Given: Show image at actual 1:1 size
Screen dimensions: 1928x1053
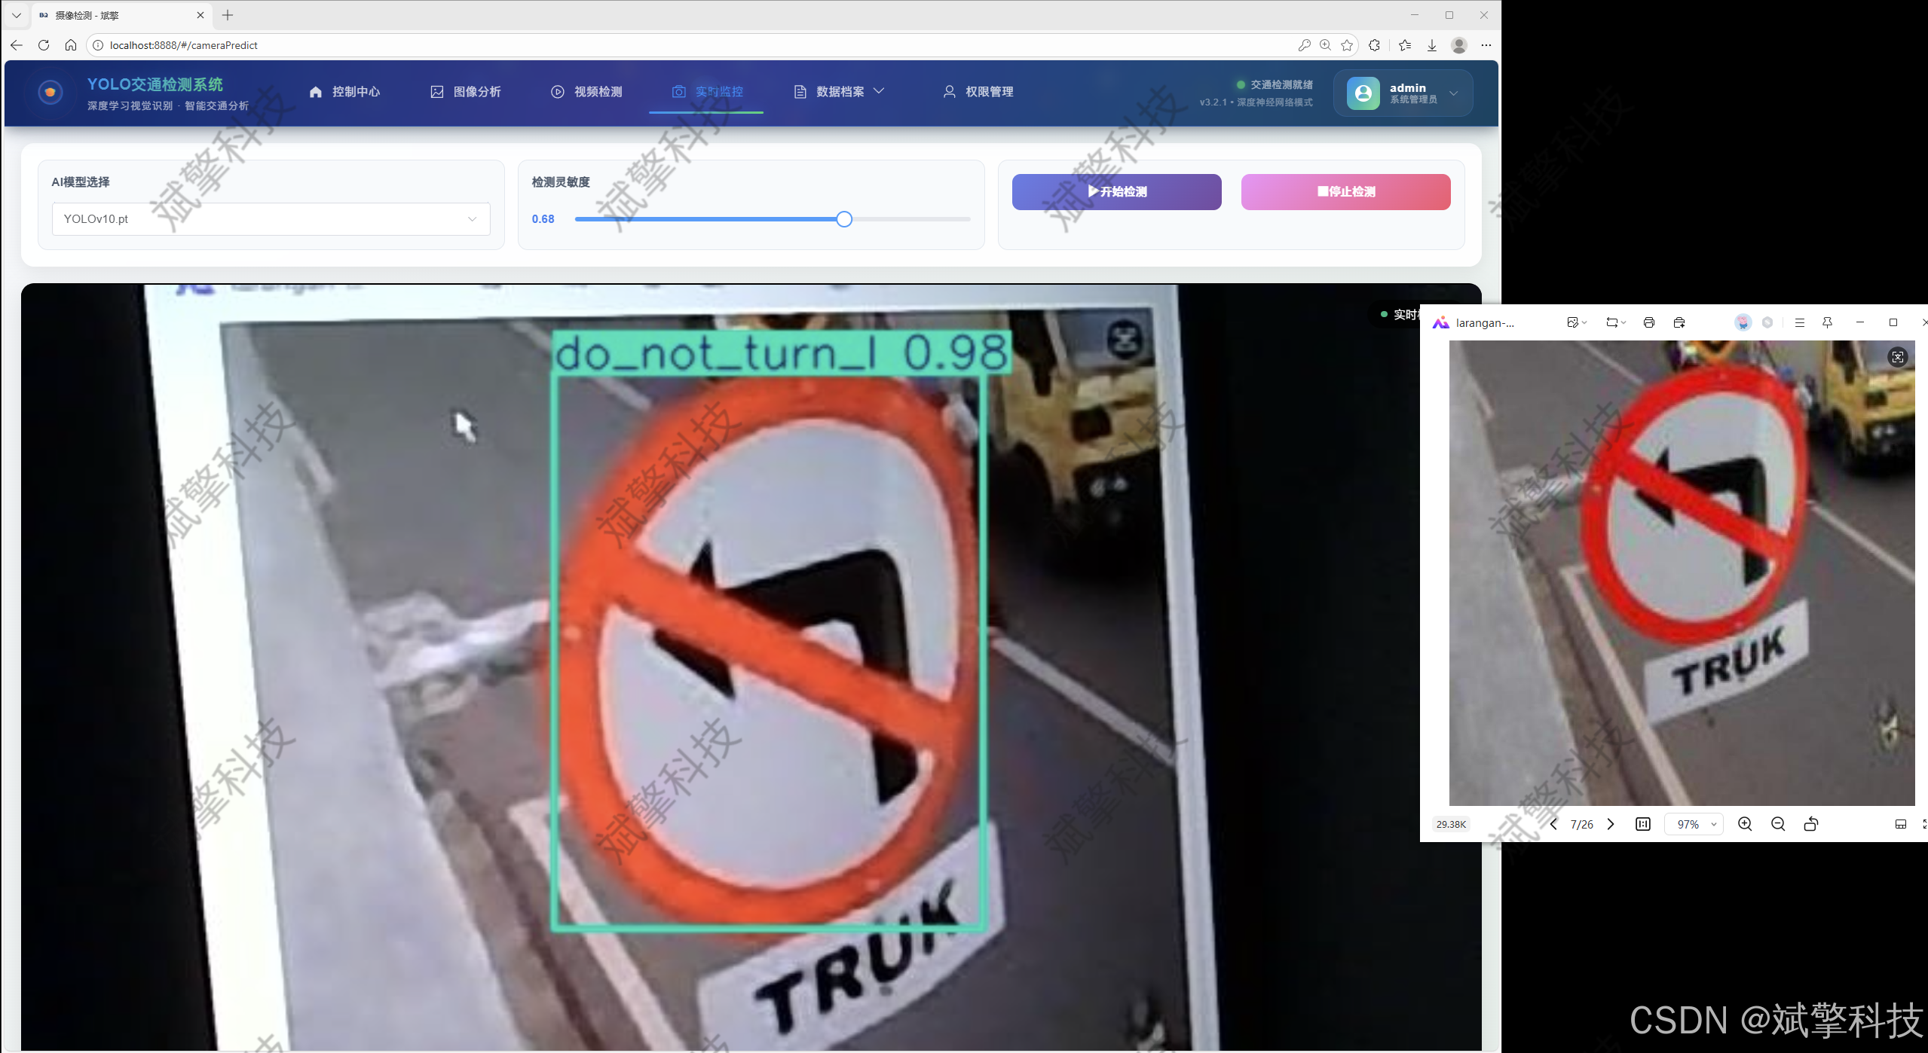Looking at the screenshot, I should point(1643,824).
